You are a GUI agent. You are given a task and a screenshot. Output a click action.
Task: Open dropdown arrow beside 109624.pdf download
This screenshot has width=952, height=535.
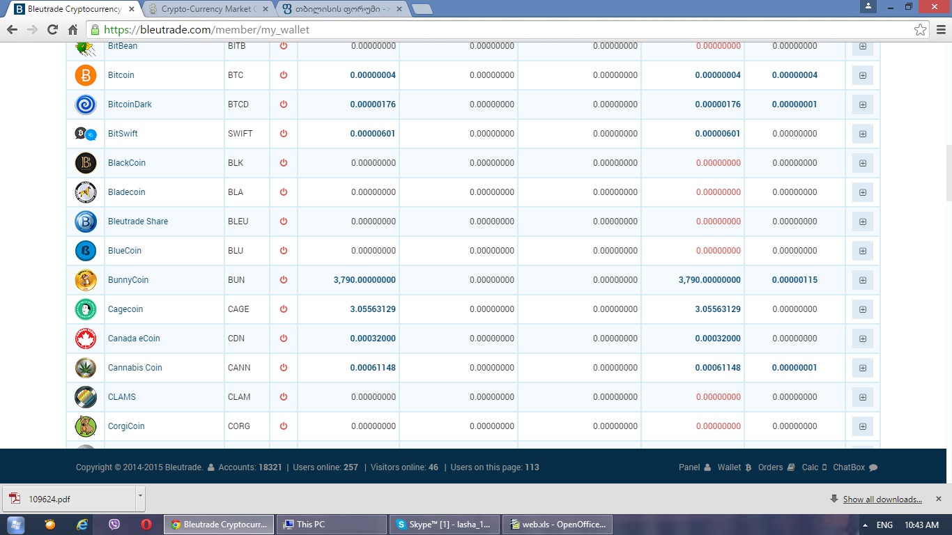(x=140, y=497)
